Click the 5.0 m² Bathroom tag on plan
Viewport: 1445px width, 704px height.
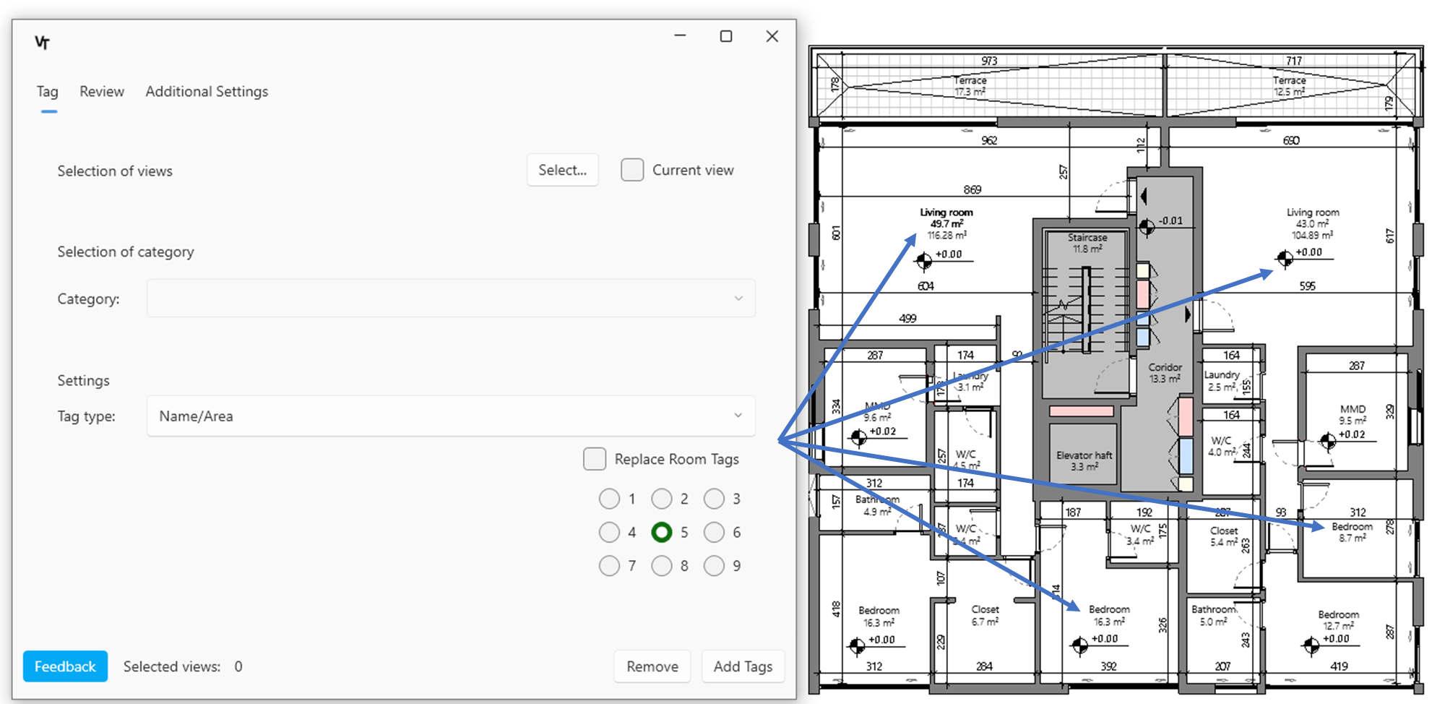pos(1213,616)
